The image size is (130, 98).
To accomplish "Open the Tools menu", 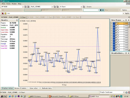I will [x=8, y=4].
